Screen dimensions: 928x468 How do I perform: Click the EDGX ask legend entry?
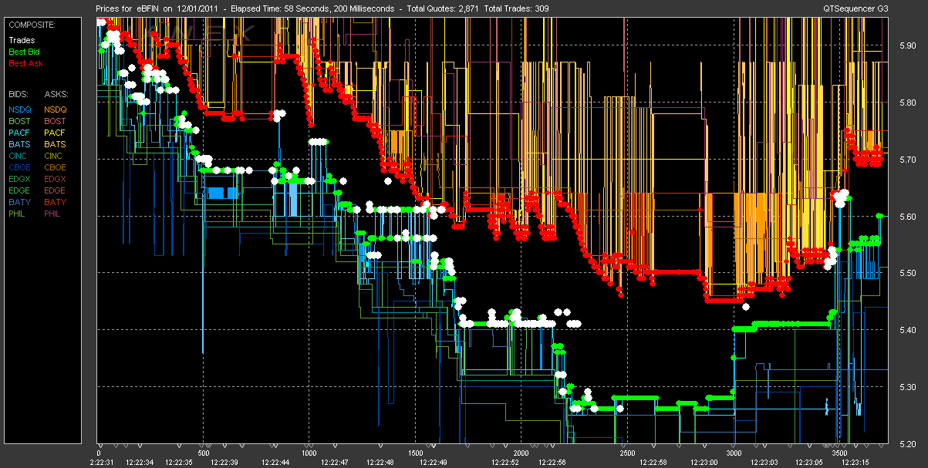55,179
